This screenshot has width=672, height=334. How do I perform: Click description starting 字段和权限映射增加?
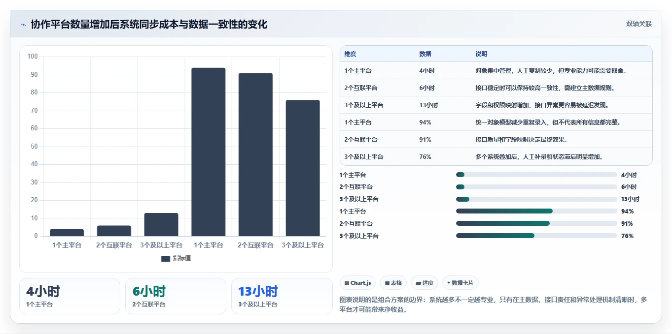pyautogui.click(x=542, y=105)
